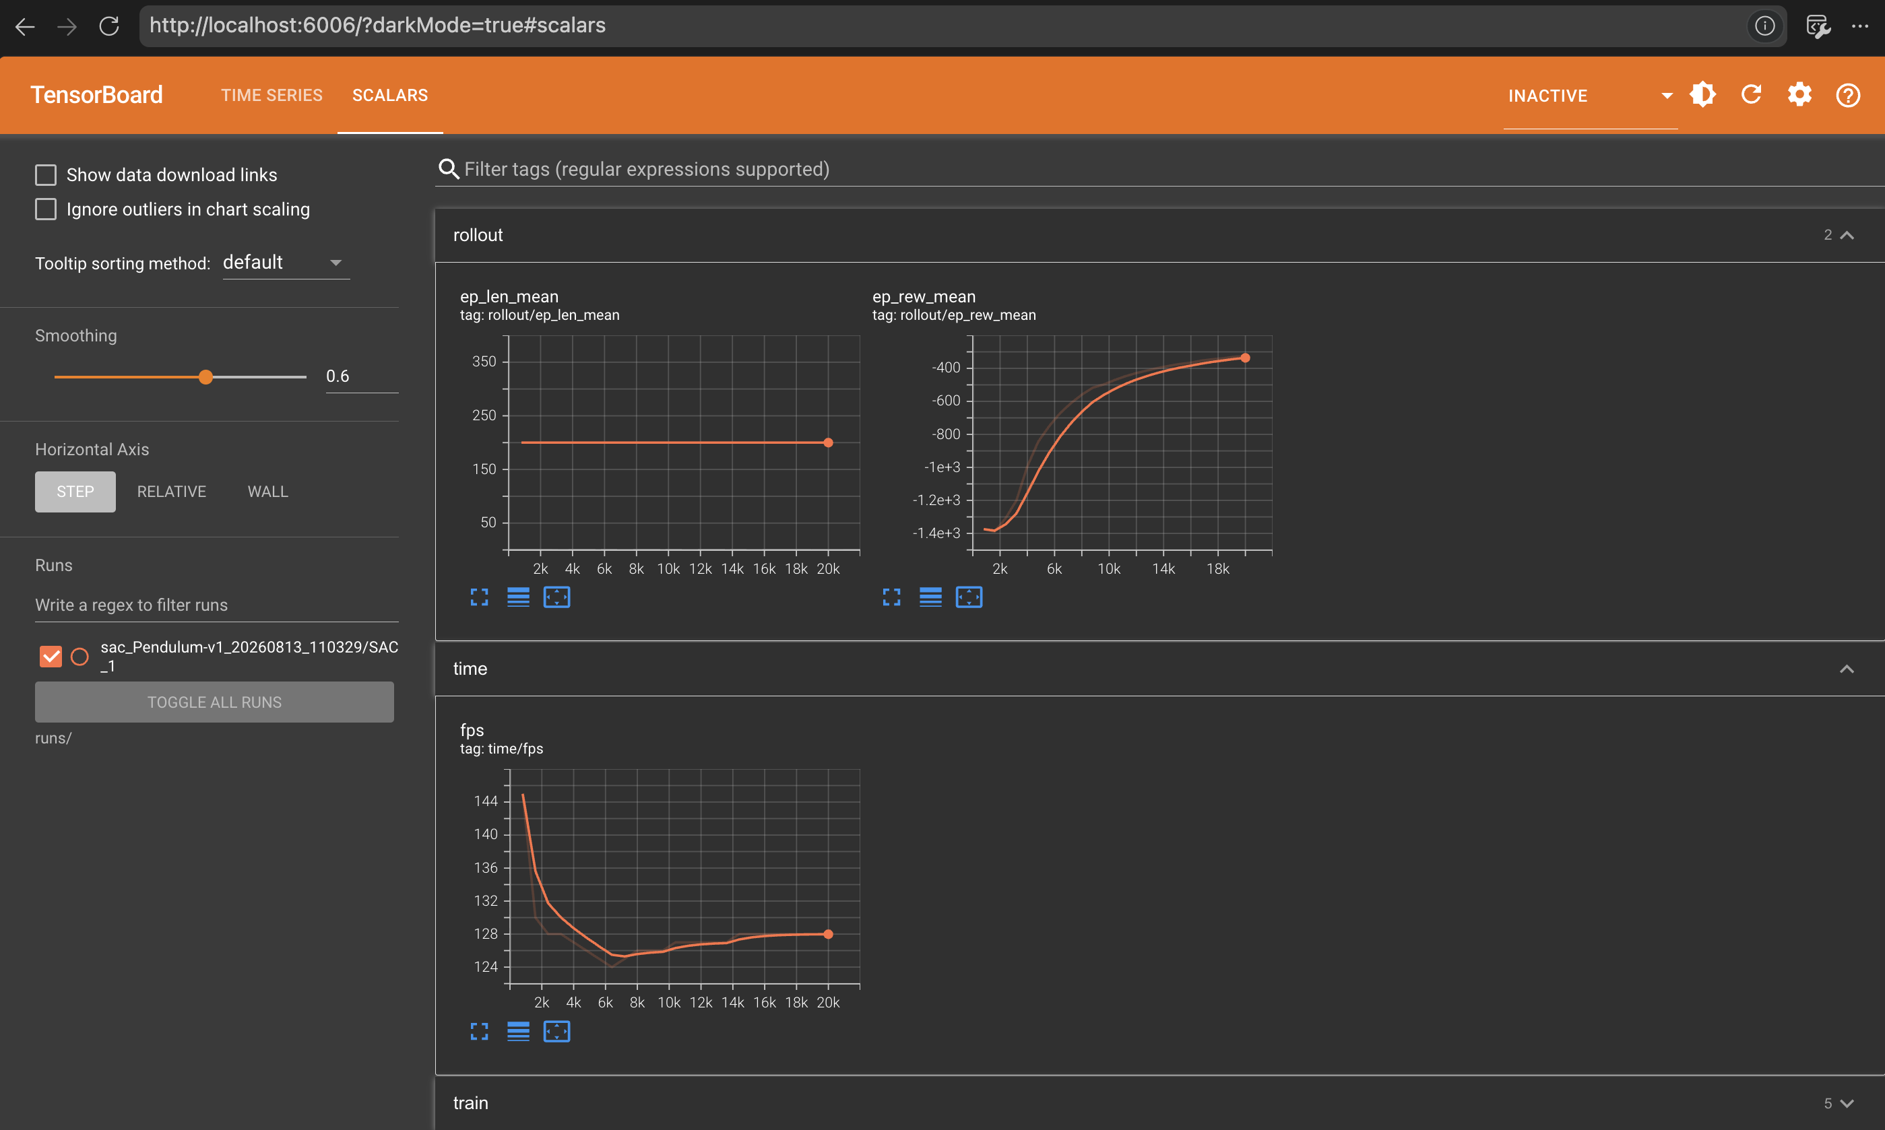Click the regex filter runs field
The height and width of the screenshot is (1130, 1885).
pos(216,605)
